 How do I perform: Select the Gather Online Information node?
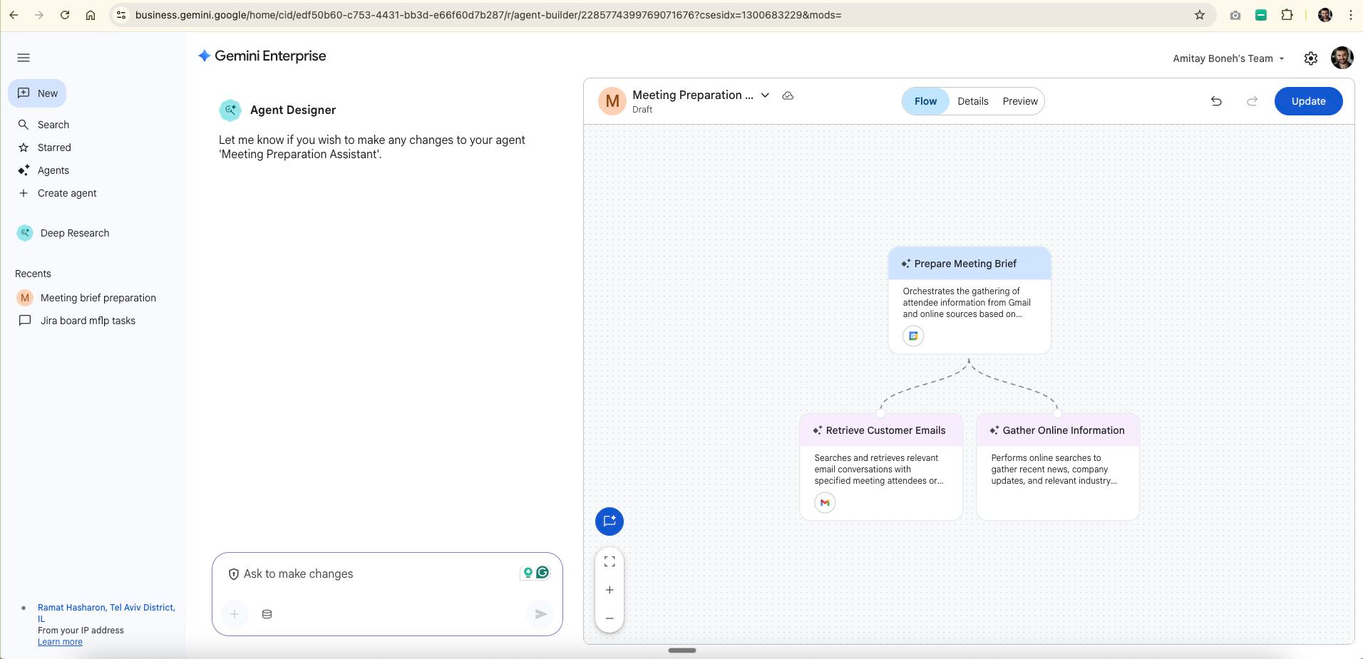click(x=1058, y=467)
